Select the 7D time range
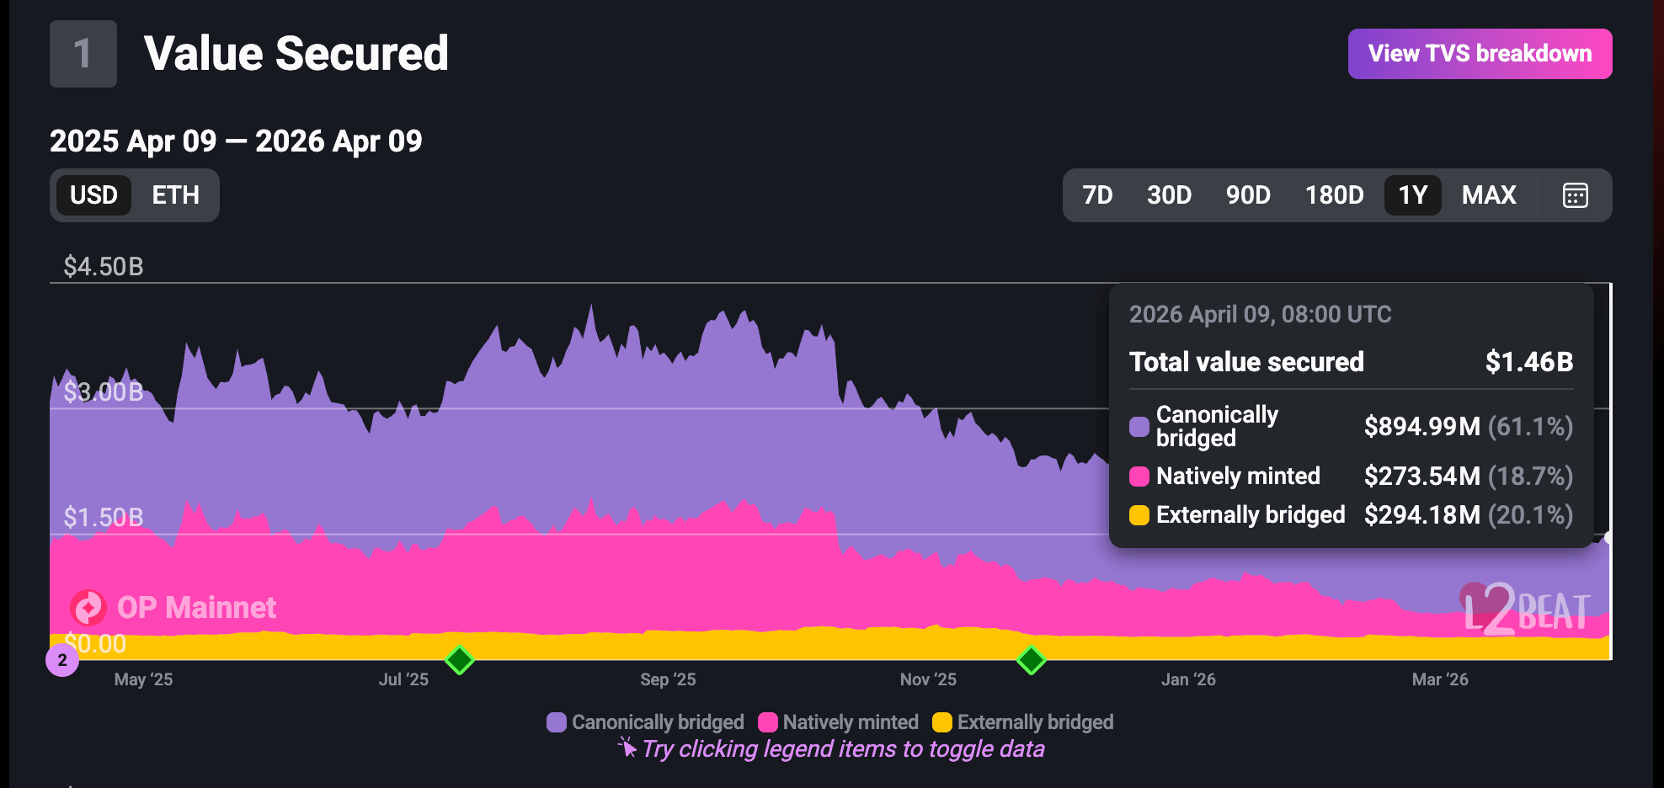Screen dimensions: 1664x788 [1097, 195]
